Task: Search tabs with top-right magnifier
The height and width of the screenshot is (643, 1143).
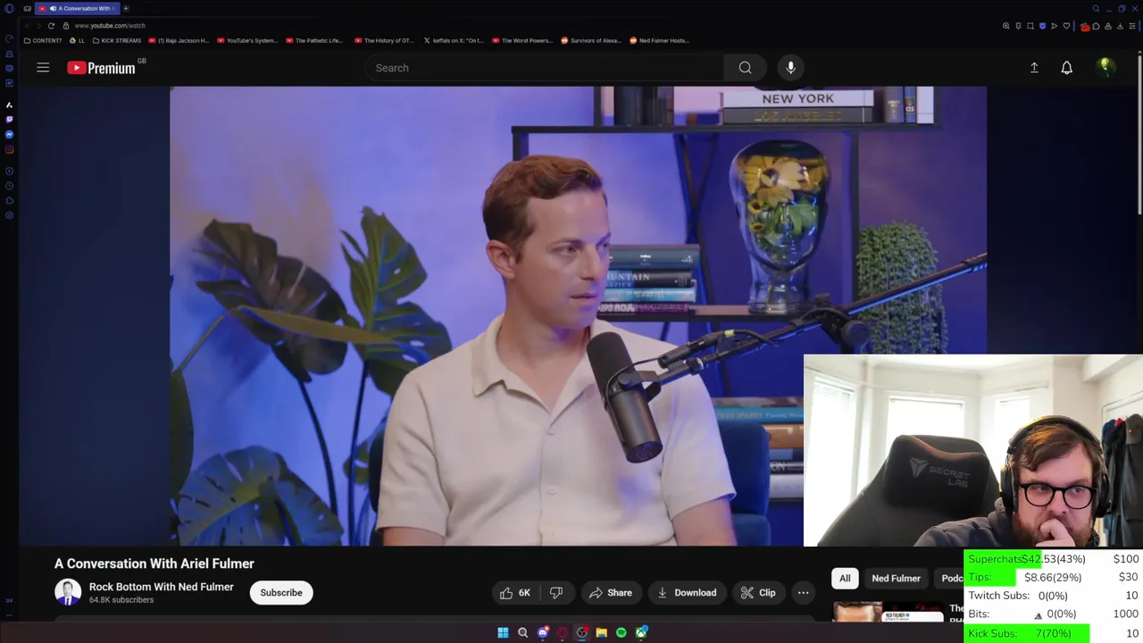Action: click(1096, 9)
